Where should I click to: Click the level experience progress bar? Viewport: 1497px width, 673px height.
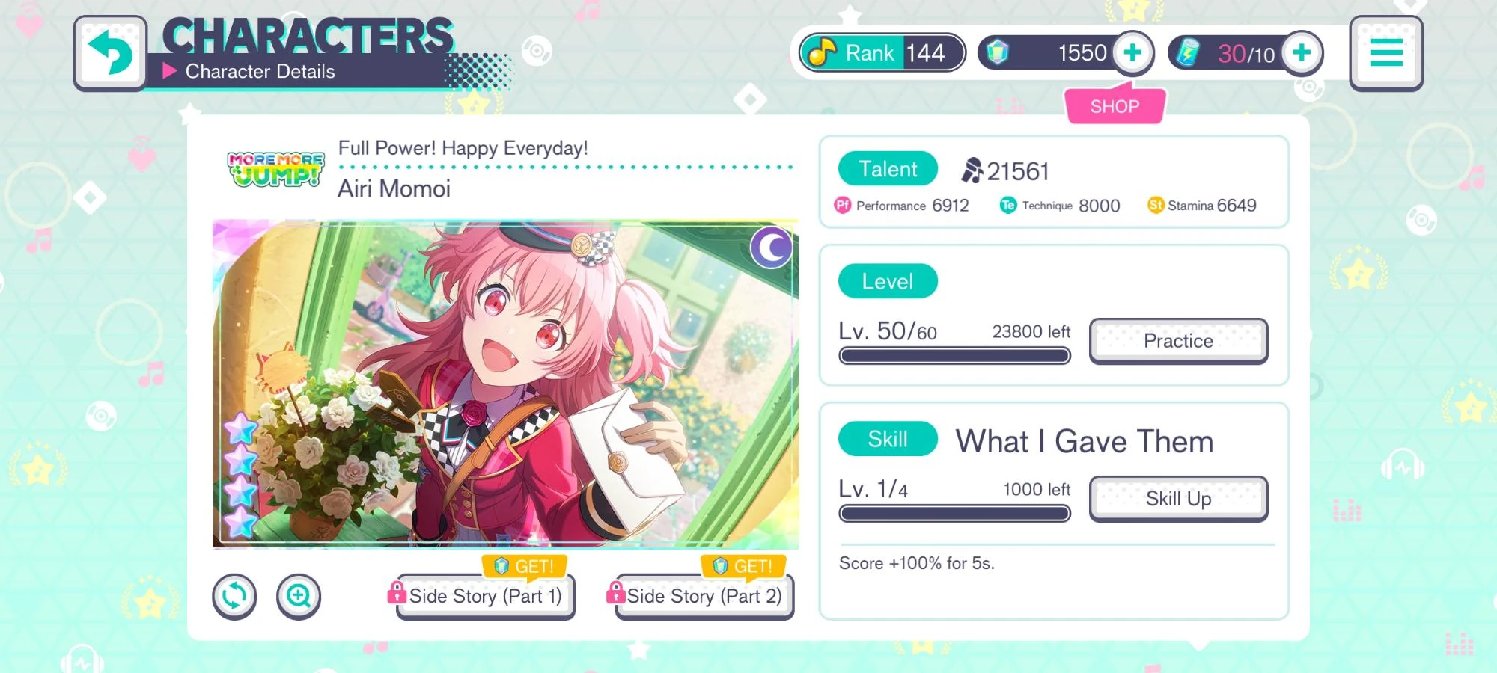[954, 355]
